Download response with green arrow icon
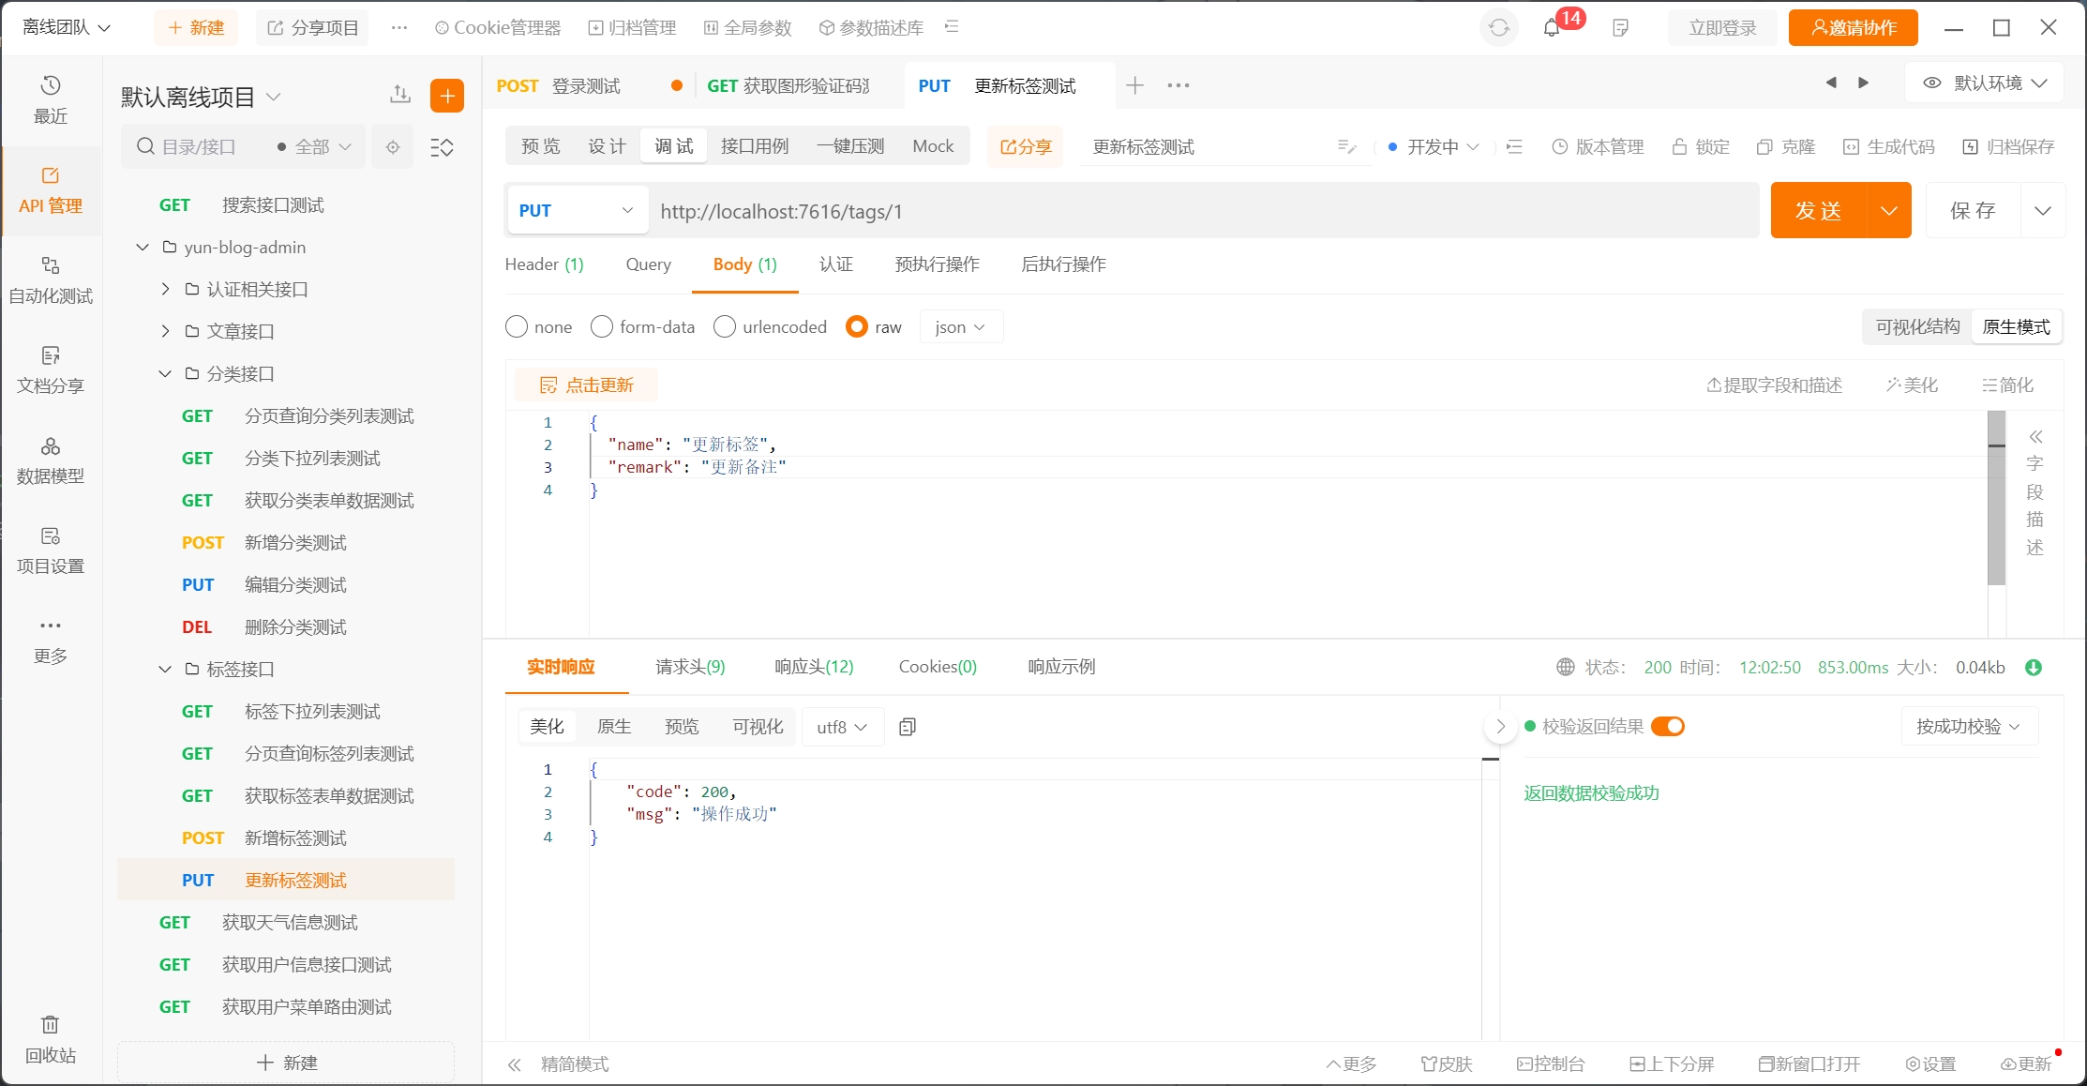 [x=2034, y=668]
